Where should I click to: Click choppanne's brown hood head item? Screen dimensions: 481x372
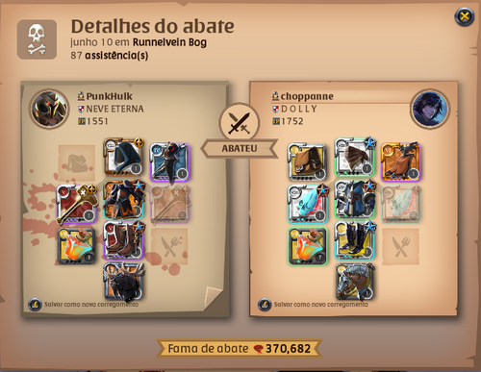(354, 157)
